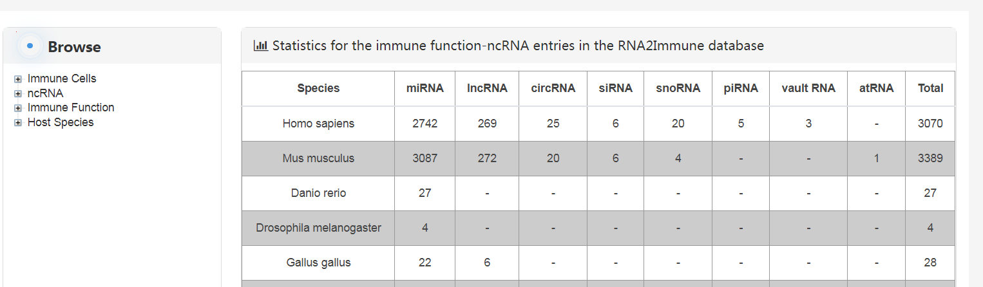
Task: Click the blue Browse panel dot icon
Action: [30, 46]
